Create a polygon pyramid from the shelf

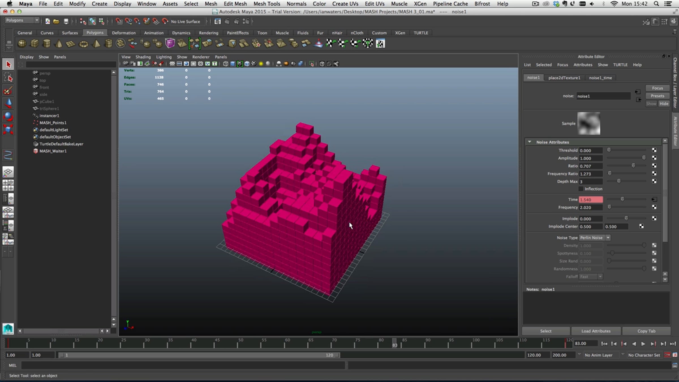point(96,44)
